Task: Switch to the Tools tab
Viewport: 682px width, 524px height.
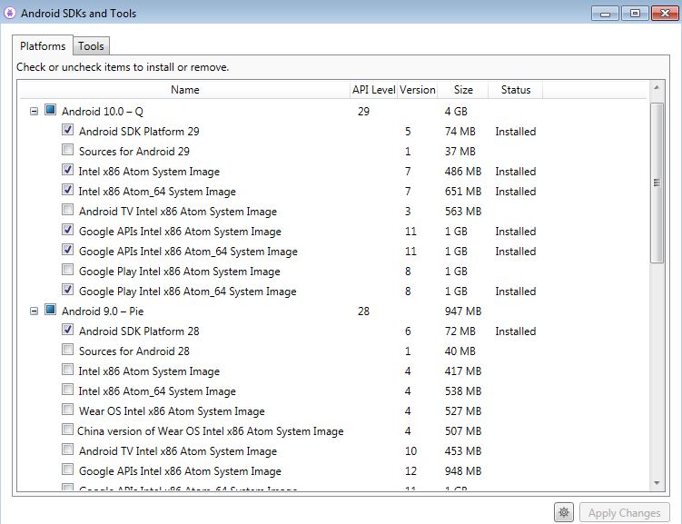Action: coord(91,46)
